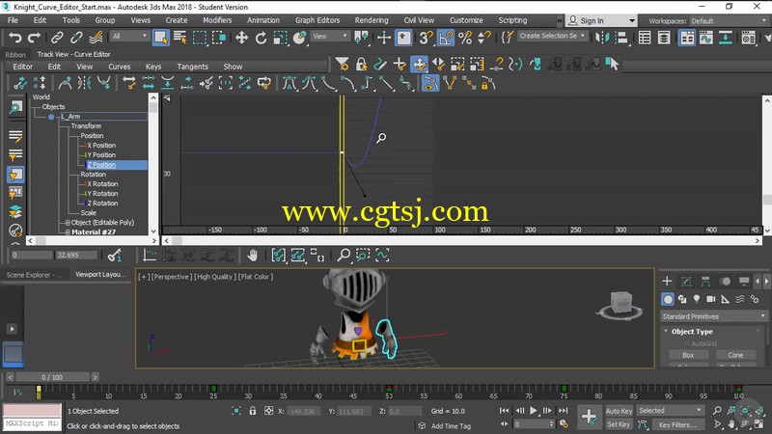Collapse the Object Type rollout
Viewport: 772px width, 434px height.
[666, 331]
